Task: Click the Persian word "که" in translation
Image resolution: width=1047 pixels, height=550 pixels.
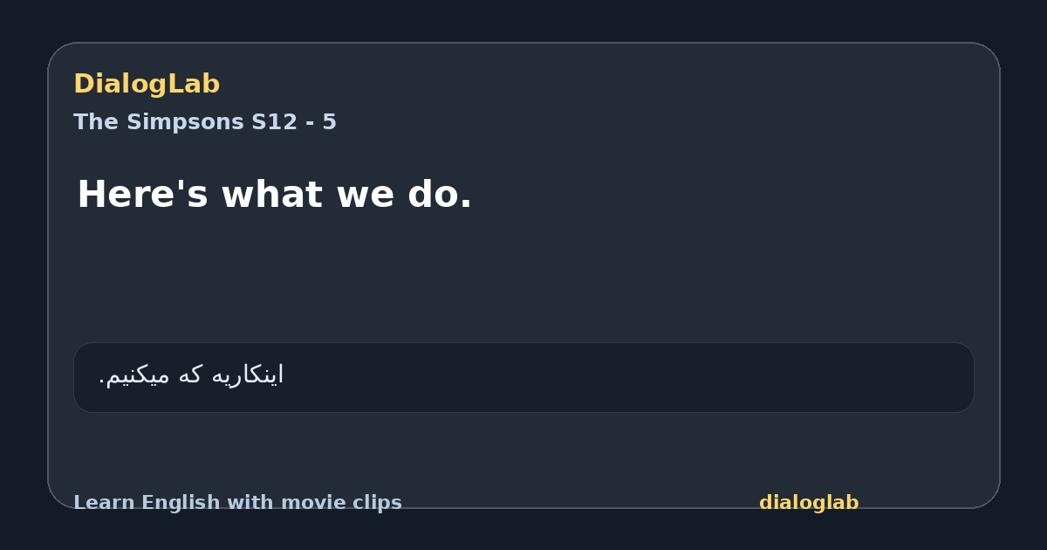Action: [191, 375]
